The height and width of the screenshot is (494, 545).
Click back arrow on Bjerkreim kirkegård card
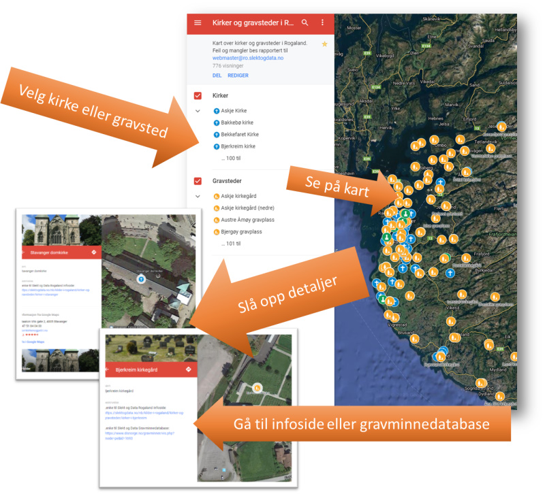108,369
